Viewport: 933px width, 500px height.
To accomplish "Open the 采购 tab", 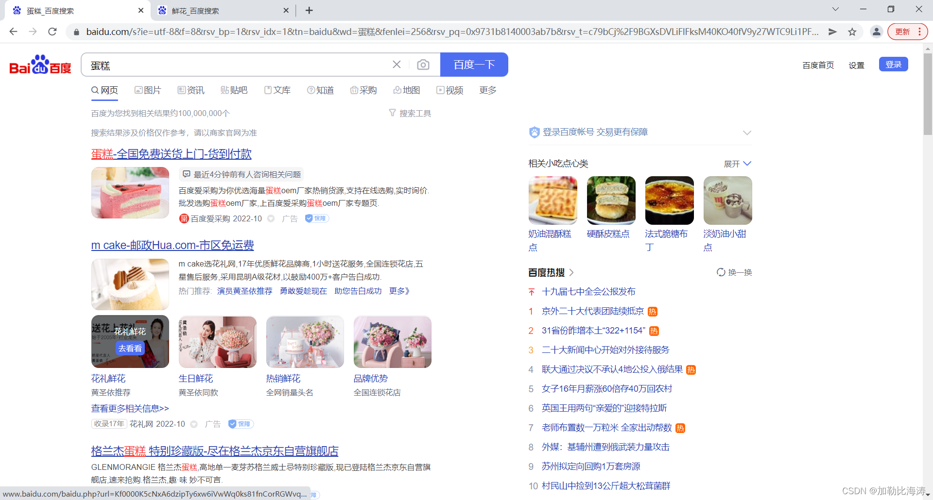I will pos(363,90).
